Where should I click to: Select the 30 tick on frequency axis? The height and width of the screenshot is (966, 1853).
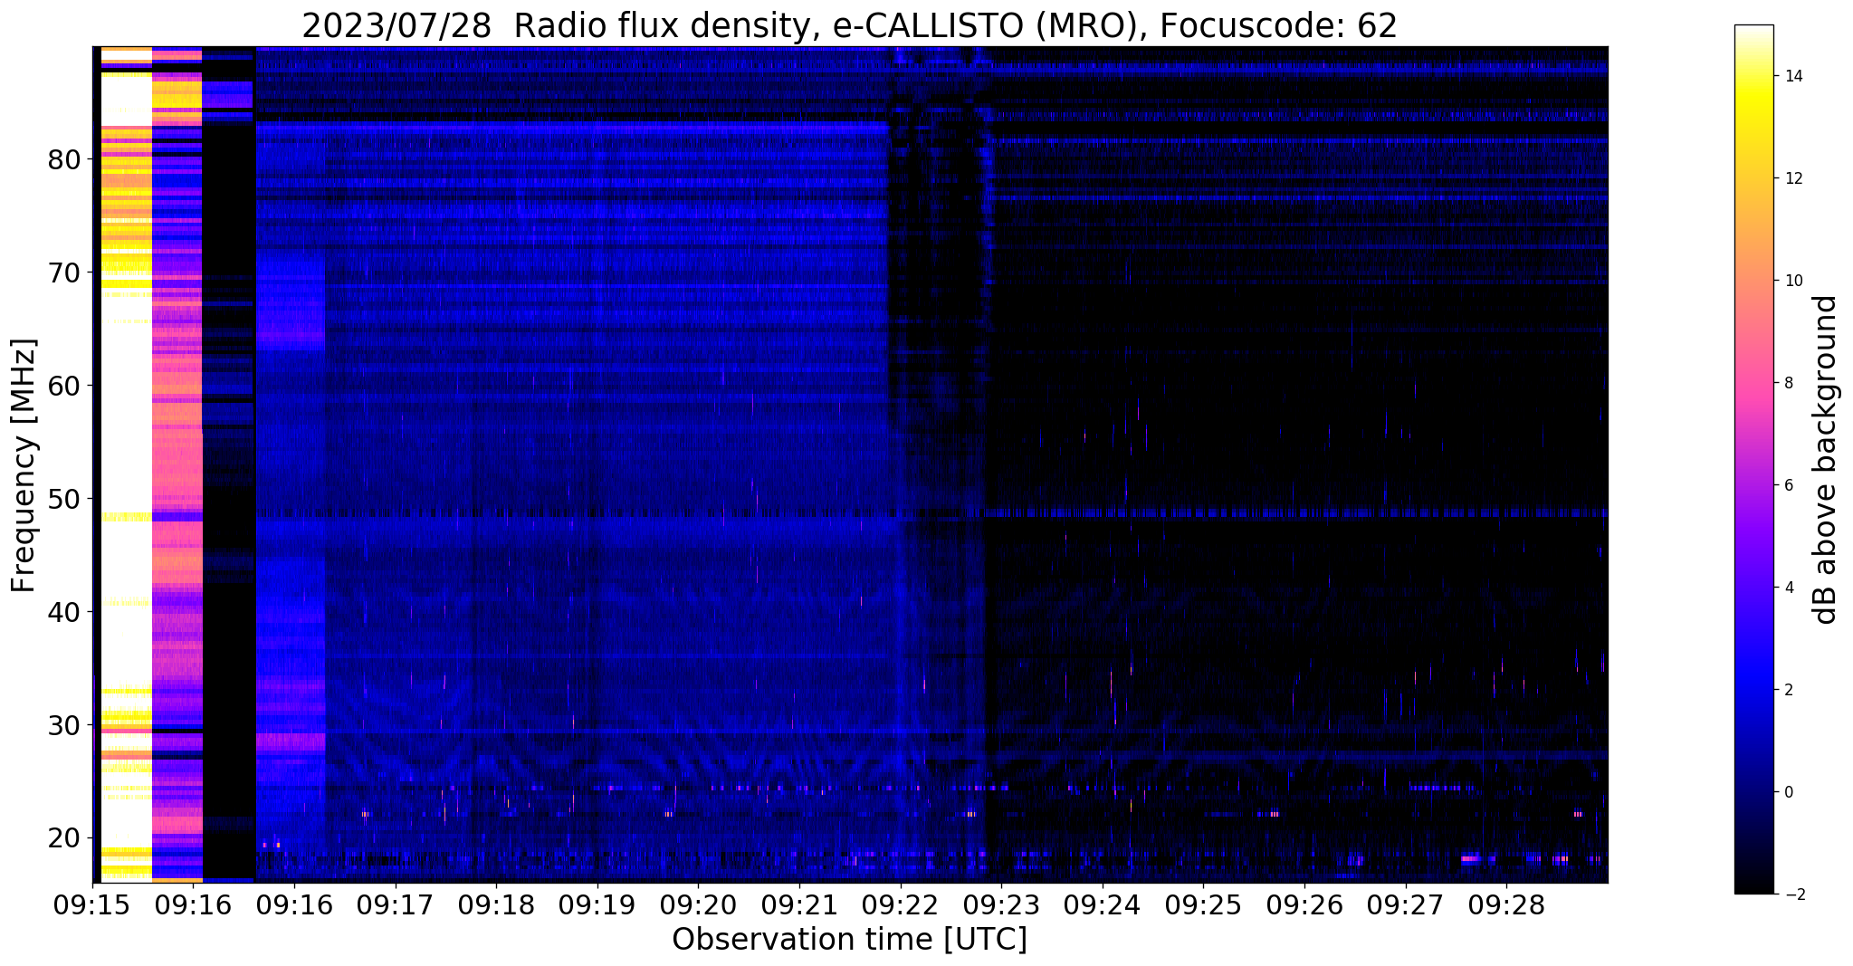[63, 725]
